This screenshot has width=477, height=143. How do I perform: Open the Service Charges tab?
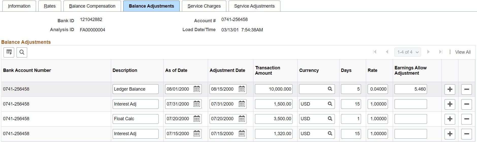point(204,6)
